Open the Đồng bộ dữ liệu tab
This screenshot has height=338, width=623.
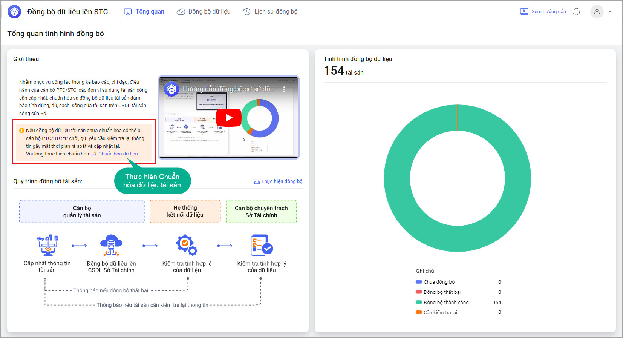tap(204, 12)
